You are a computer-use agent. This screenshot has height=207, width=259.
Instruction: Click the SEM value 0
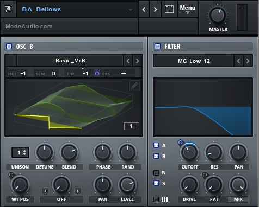pos(54,74)
